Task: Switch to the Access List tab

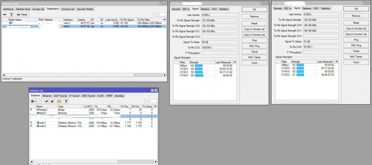Action: coord(38,9)
